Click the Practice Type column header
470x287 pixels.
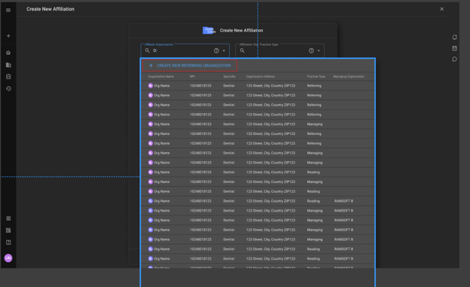click(x=316, y=77)
